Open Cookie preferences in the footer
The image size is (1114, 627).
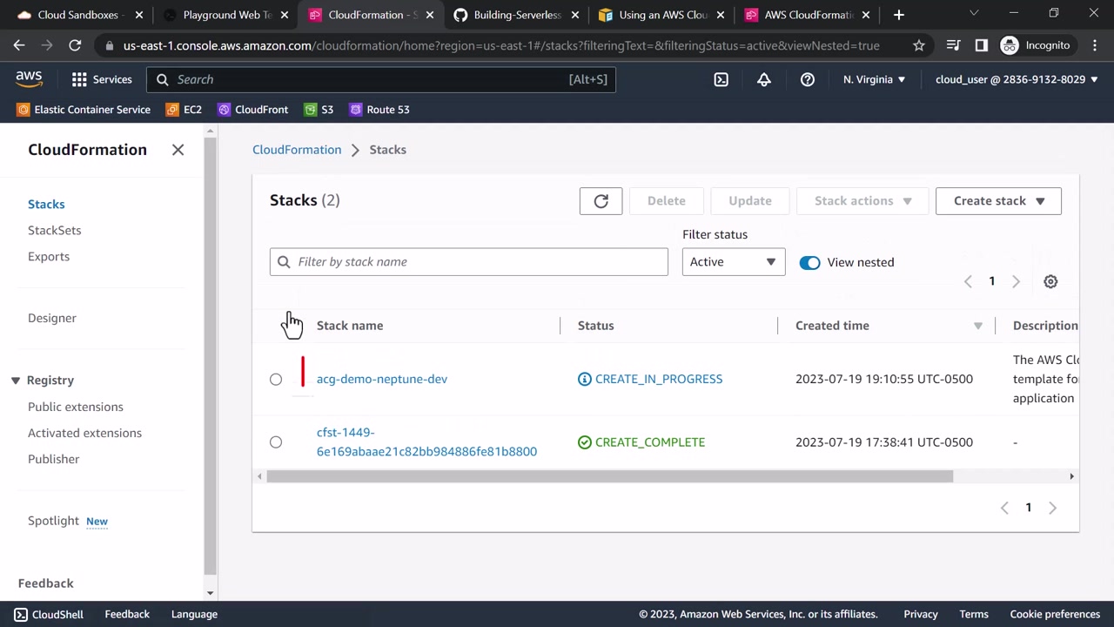tap(1055, 615)
